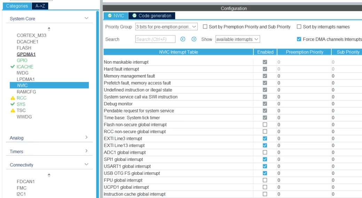Viewport: 362px width, 198px height.
Task: Open GPDMA1 in System Core
Action: (x=26, y=54)
